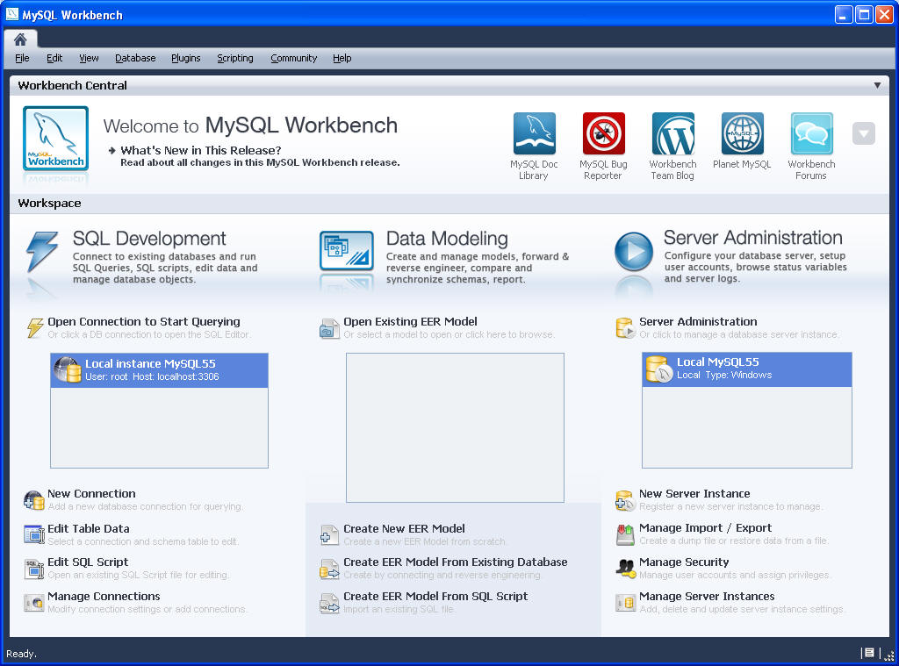
Task: Open the Plugins menu
Action: 186,58
